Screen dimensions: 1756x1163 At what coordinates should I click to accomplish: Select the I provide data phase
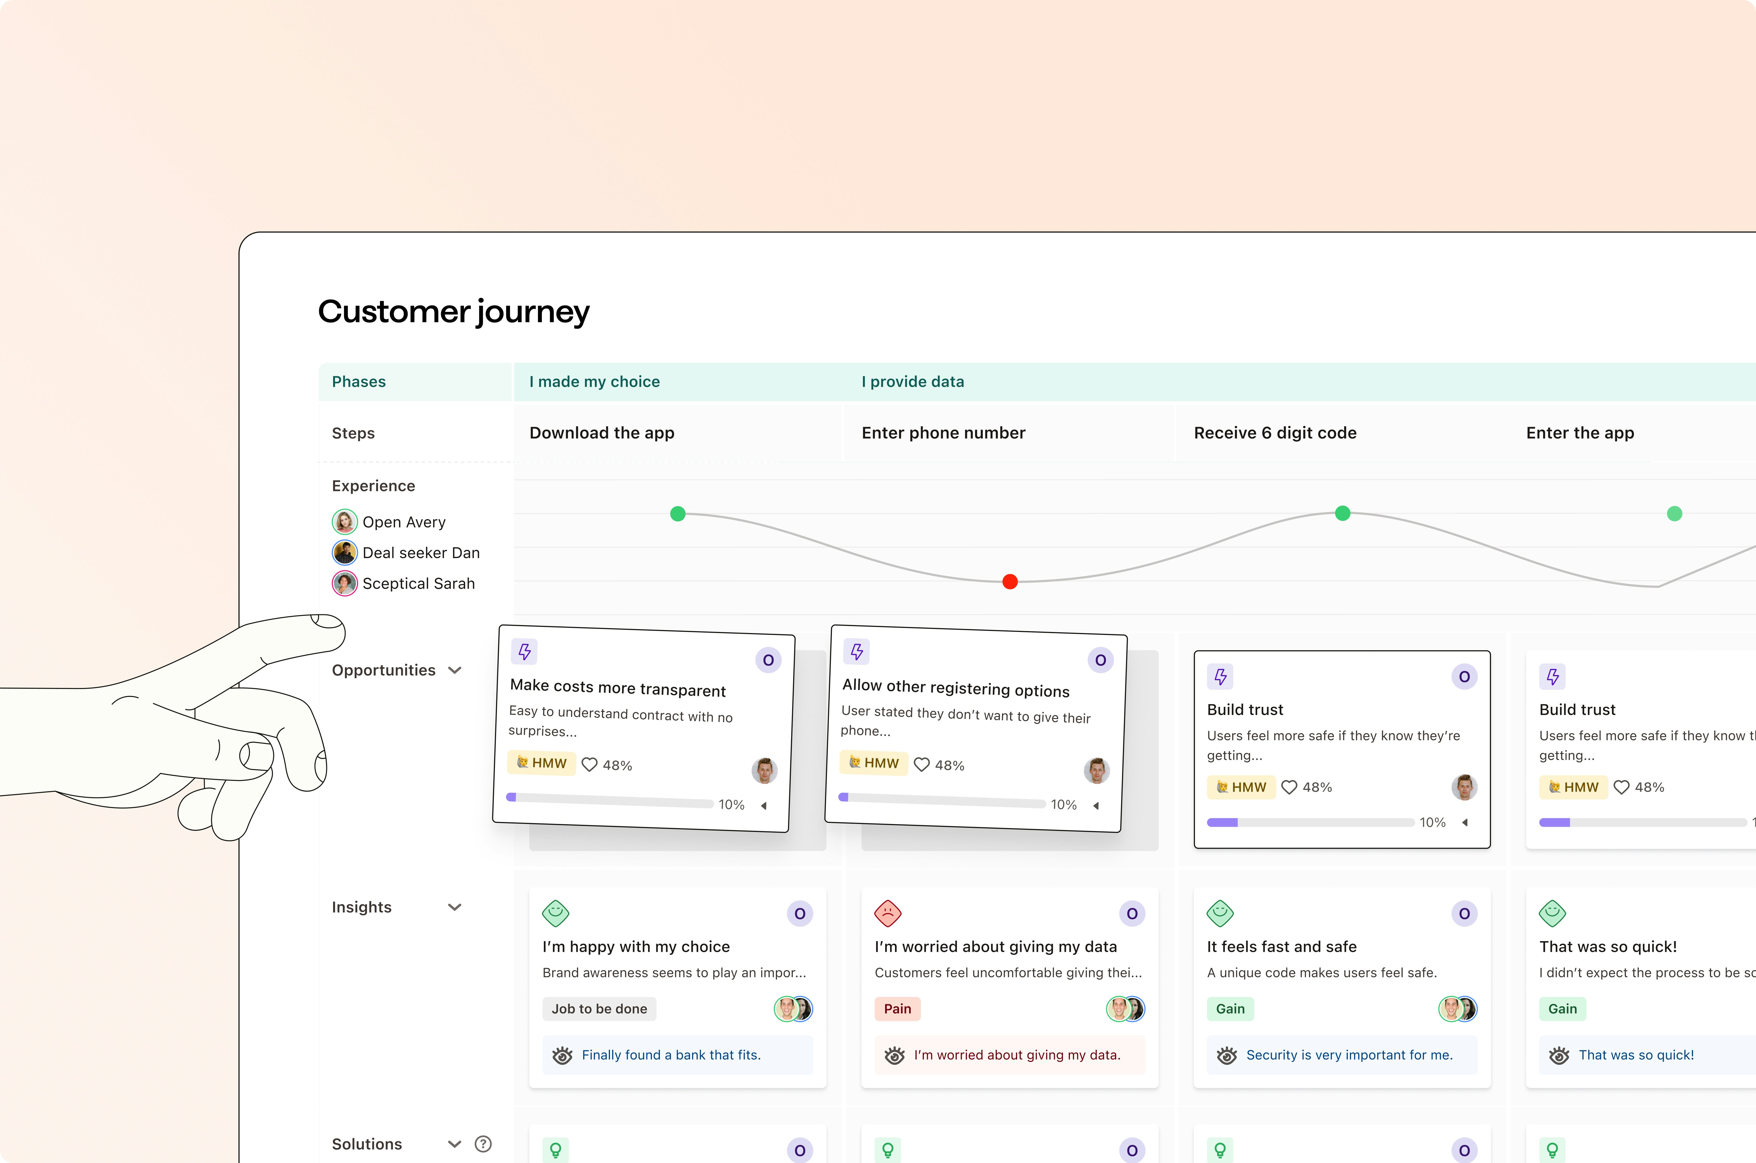[x=913, y=382]
